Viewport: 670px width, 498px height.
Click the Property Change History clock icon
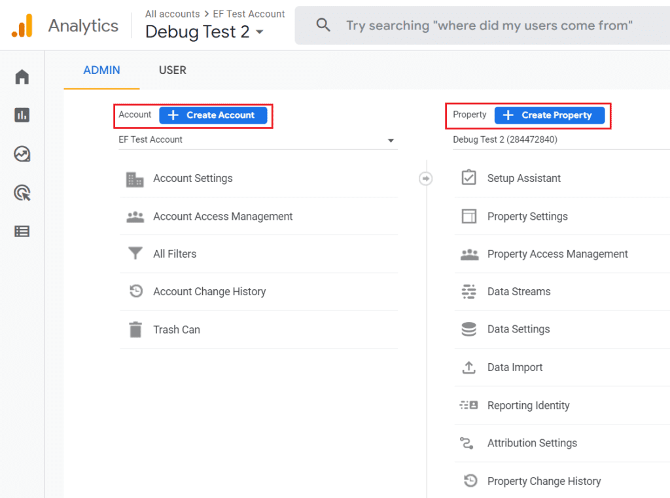(x=470, y=480)
